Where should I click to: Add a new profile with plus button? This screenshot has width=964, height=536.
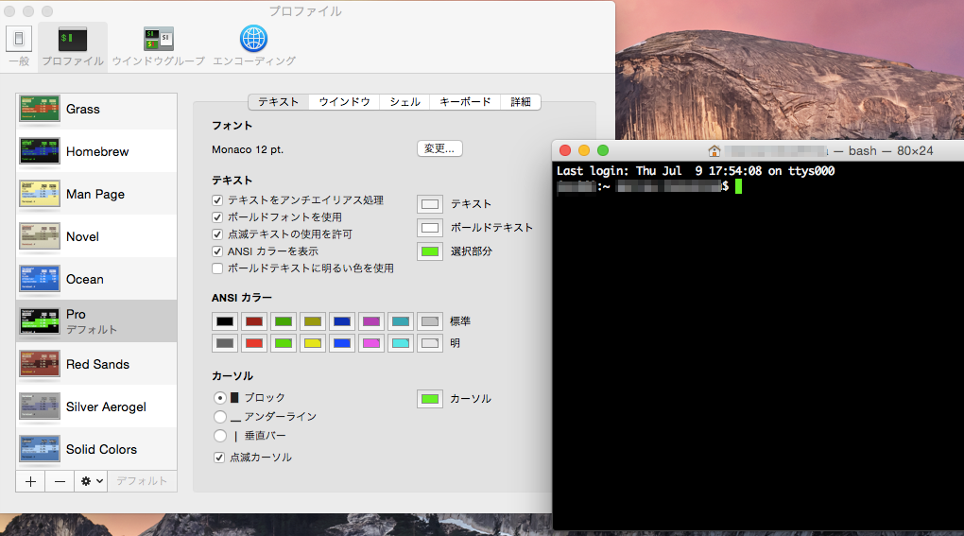click(30, 481)
